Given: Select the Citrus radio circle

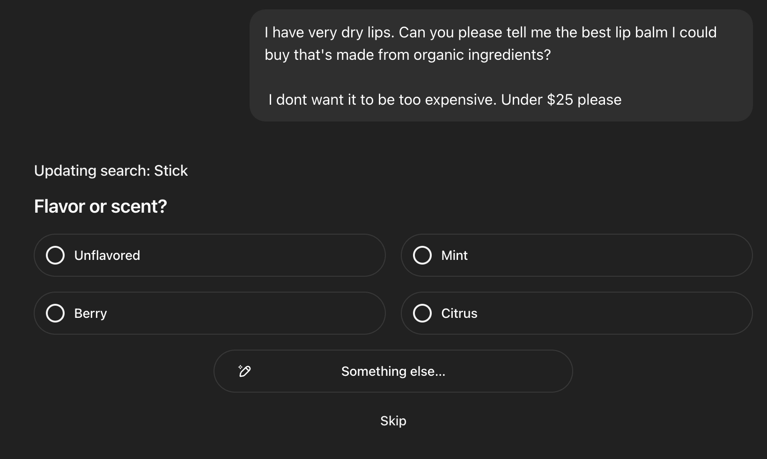Looking at the screenshot, I should tap(422, 313).
